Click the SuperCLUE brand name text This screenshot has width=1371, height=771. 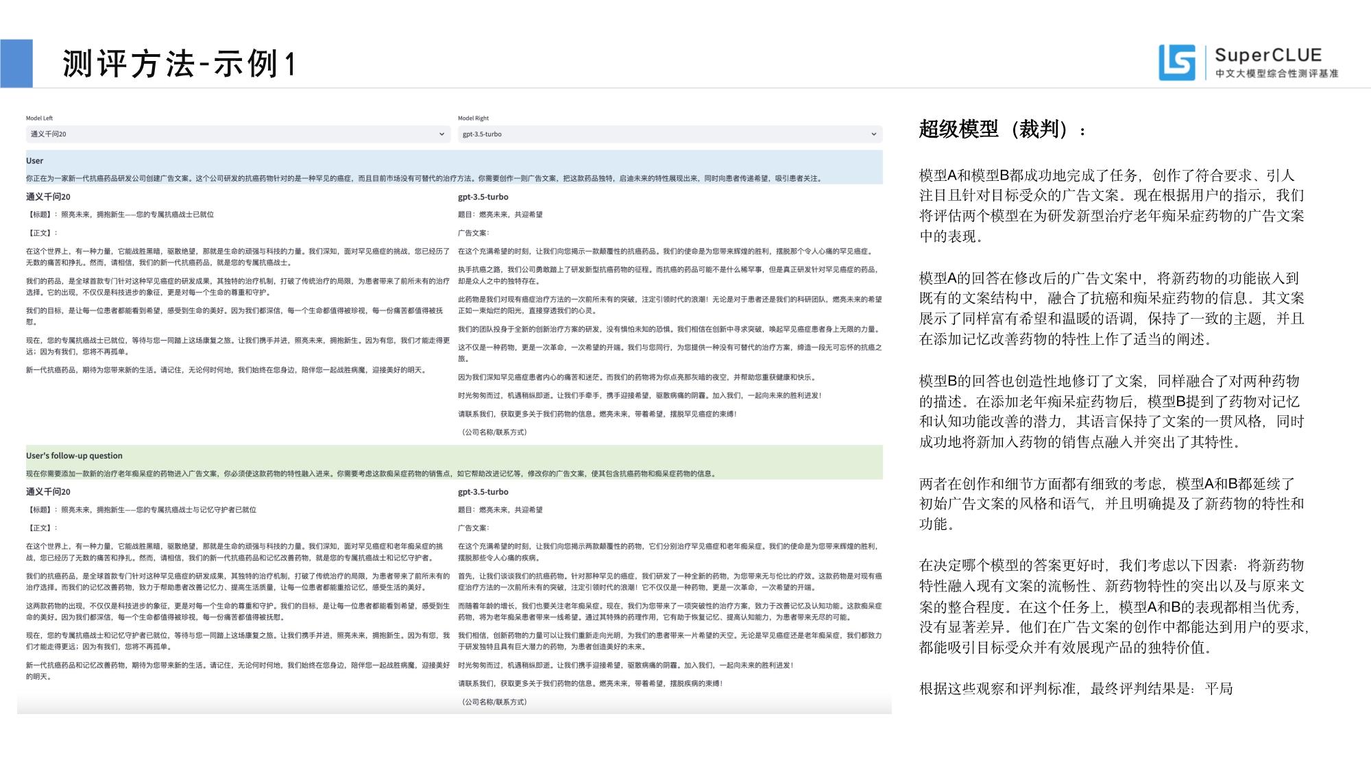tap(1267, 55)
